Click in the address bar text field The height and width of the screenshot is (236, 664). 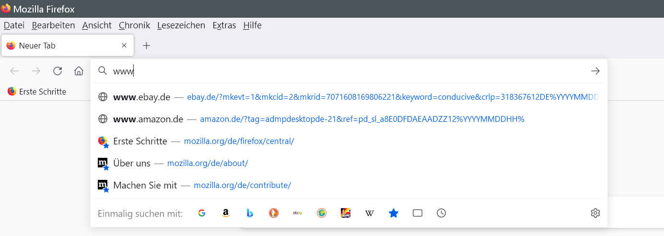(x=350, y=71)
